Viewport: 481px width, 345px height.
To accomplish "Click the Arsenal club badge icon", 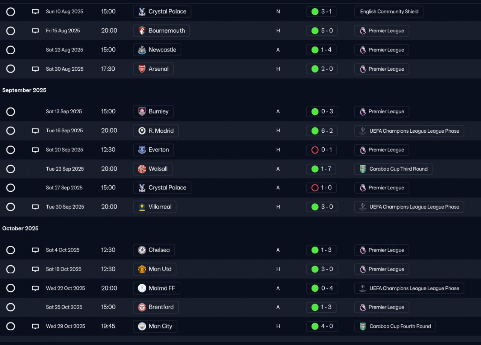I will coord(142,69).
